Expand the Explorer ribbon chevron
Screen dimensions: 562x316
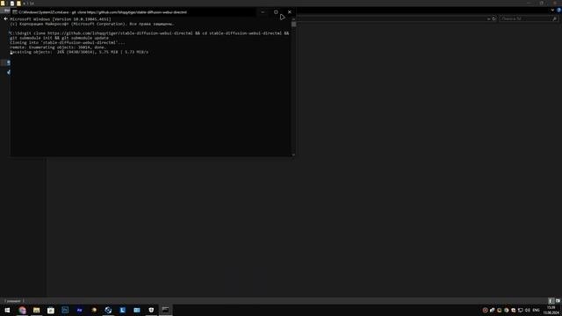click(x=552, y=10)
